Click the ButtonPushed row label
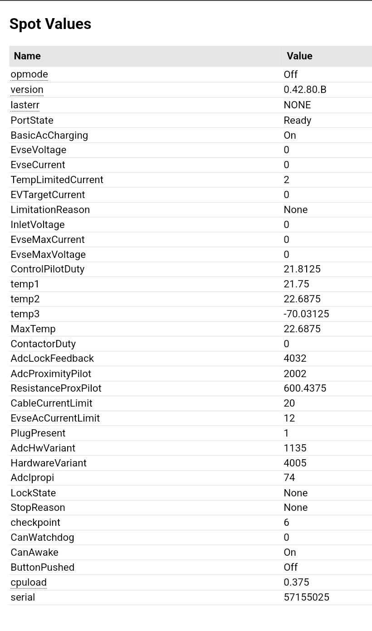The image size is (372, 631). tap(42, 568)
